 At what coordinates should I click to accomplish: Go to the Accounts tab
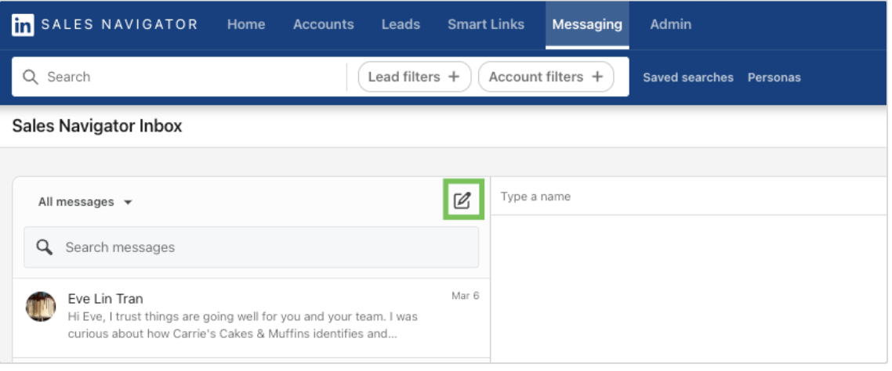click(323, 24)
